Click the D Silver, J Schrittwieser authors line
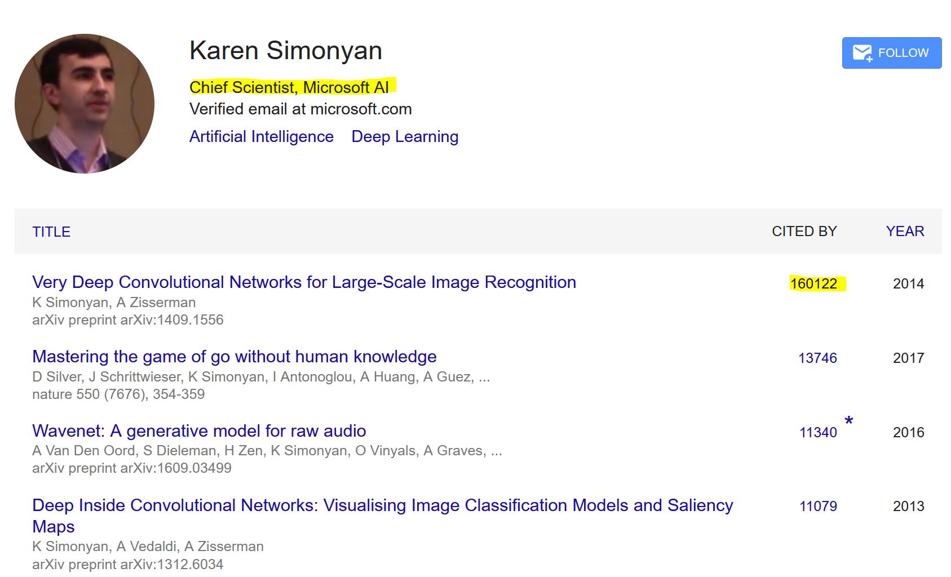951x577 pixels. pyautogui.click(x=261, y=377)
